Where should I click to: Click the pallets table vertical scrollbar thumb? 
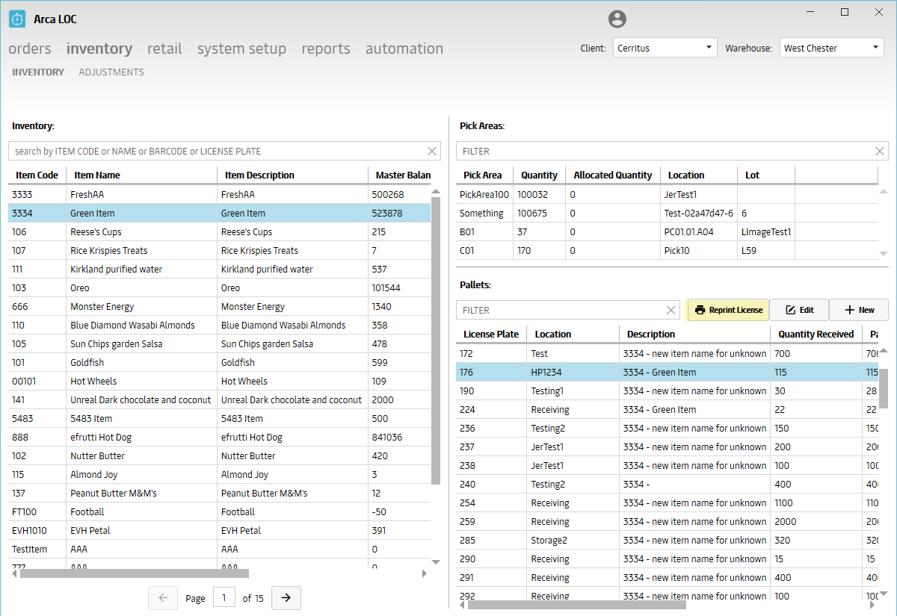(883, 388)
